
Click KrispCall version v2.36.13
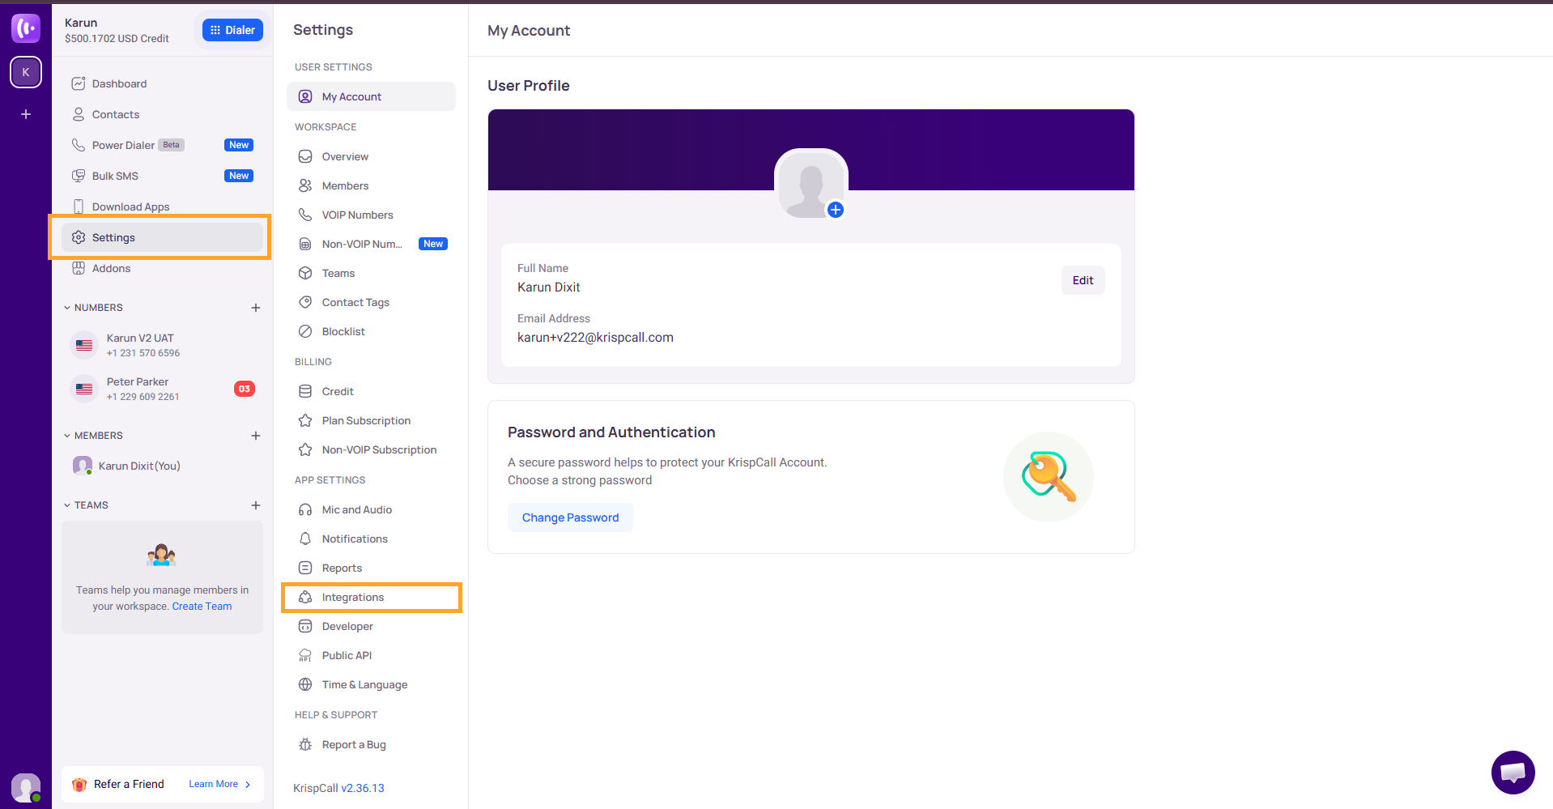[363, 788]
